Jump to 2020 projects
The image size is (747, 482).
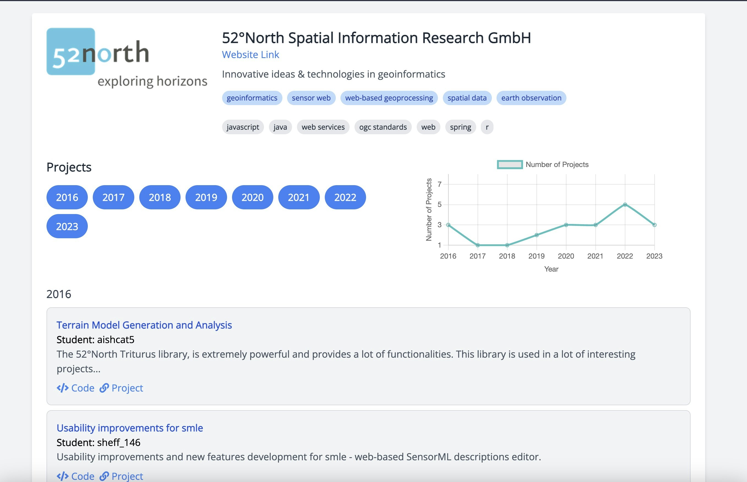[252, 197]
